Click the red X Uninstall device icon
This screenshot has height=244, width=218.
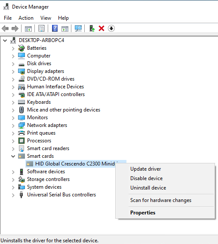101,28
